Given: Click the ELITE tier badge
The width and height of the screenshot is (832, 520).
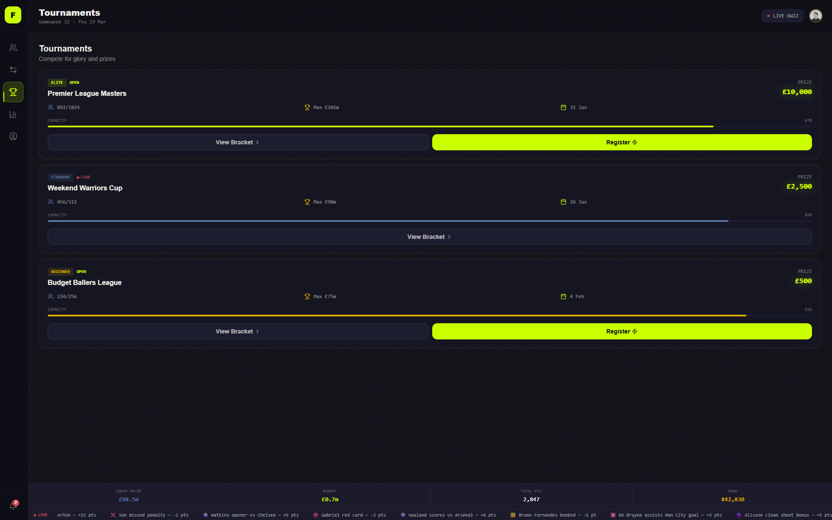Looking at the screenshot, I should (57, 83).
